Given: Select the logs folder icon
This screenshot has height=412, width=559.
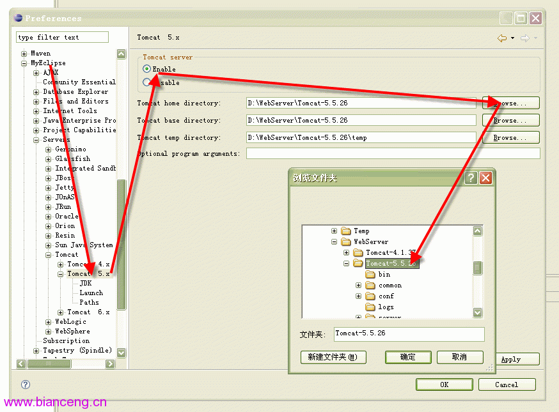Looking at the screenshot, I should click(370, 307).
